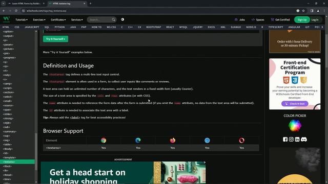Click the Log in button
This screenshot has height=184, width=328.
[315, 20]
